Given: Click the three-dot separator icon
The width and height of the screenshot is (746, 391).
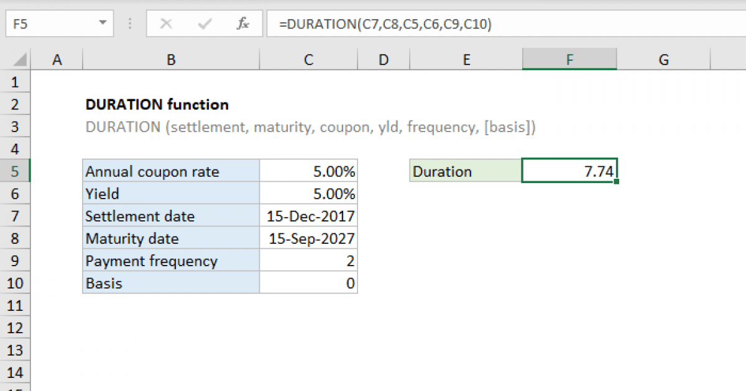Looking at the screenshot, I should click(x=129, y=24).
